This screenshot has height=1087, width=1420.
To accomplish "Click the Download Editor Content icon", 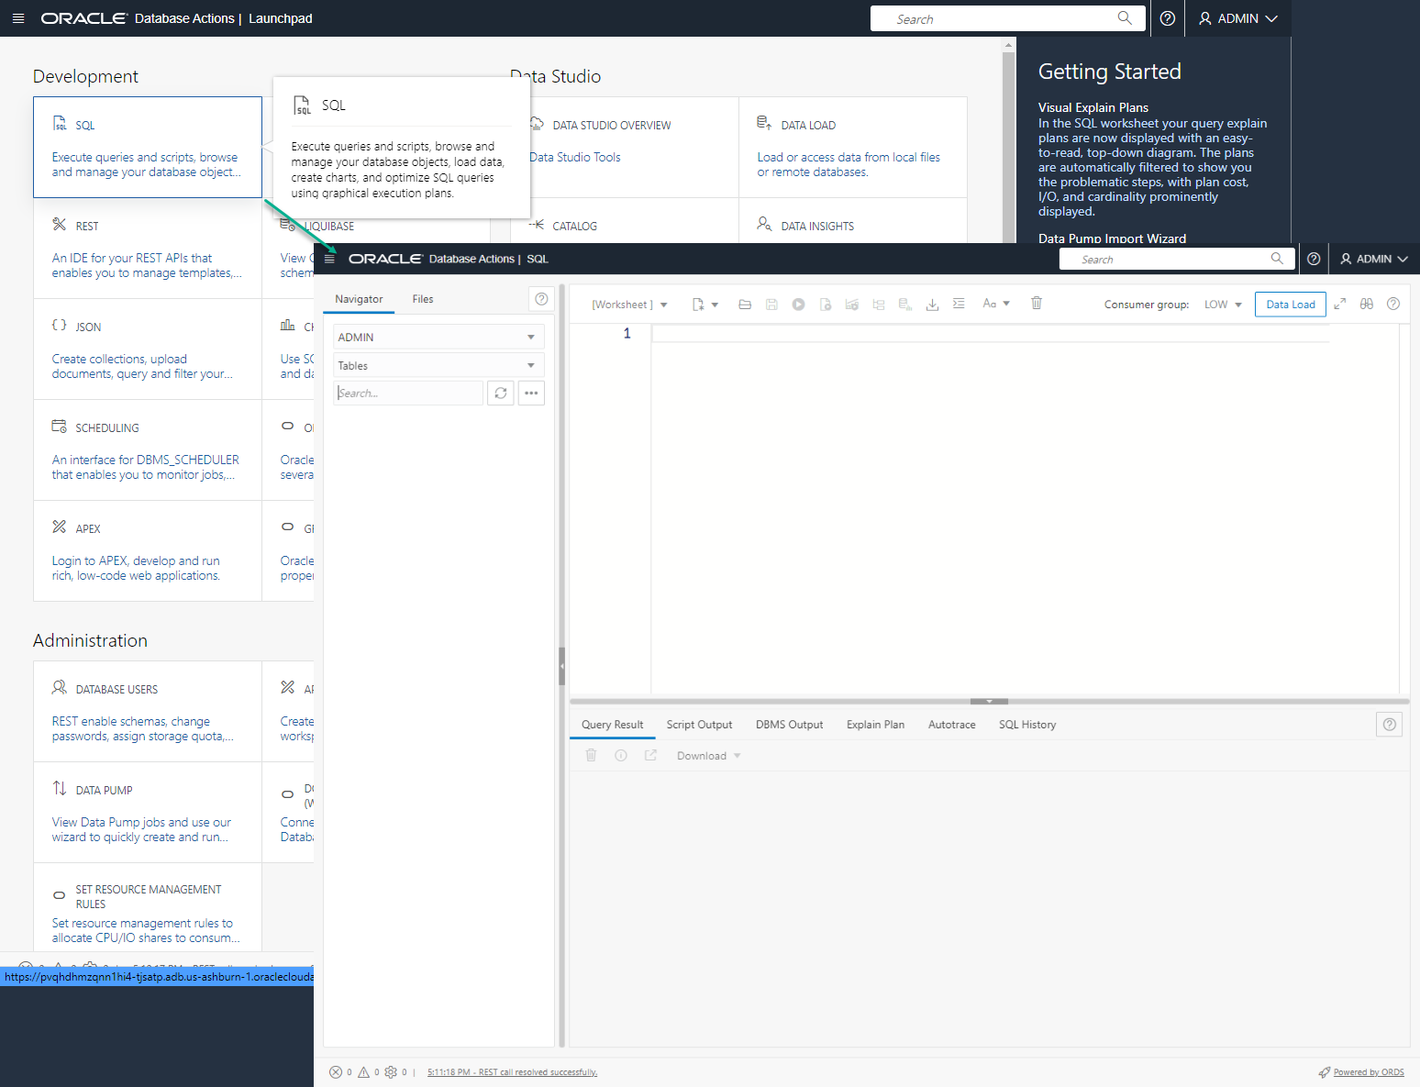I will (932, 305).
